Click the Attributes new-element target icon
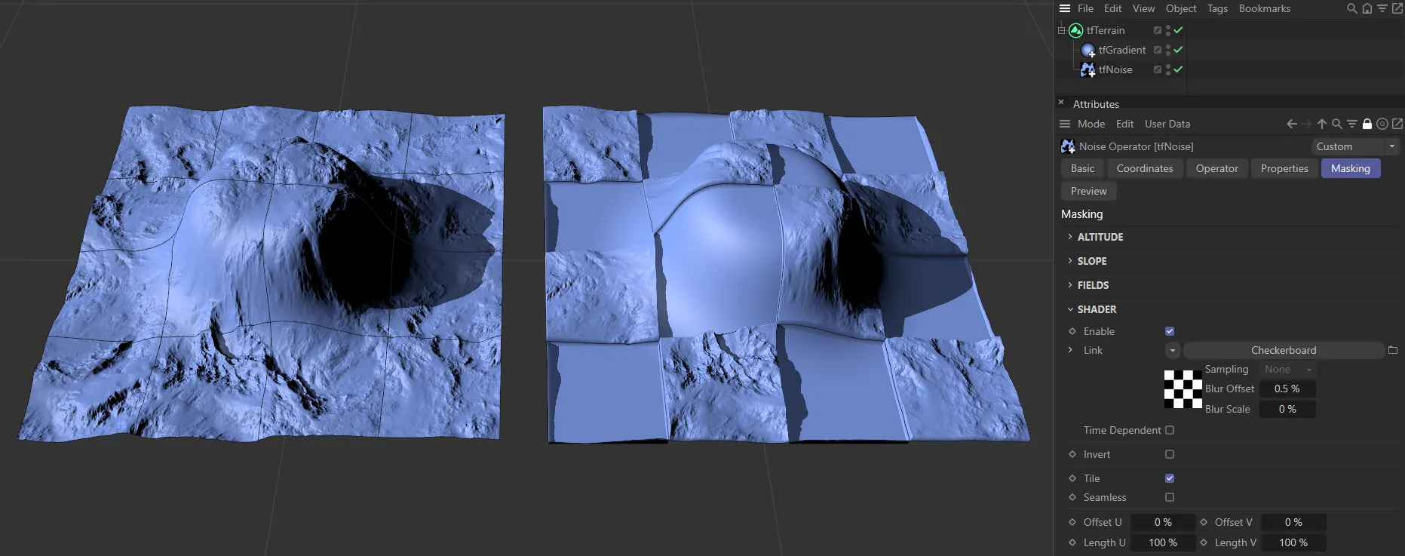Screen dimensions: 1405x556 point(1382,124)
